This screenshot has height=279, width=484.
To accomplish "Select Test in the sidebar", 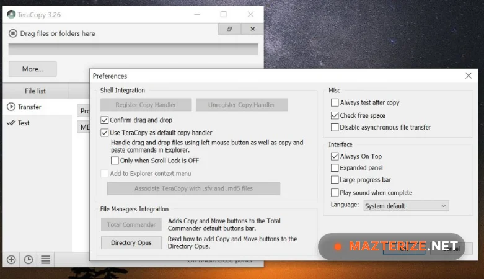I will click(37, 123).
